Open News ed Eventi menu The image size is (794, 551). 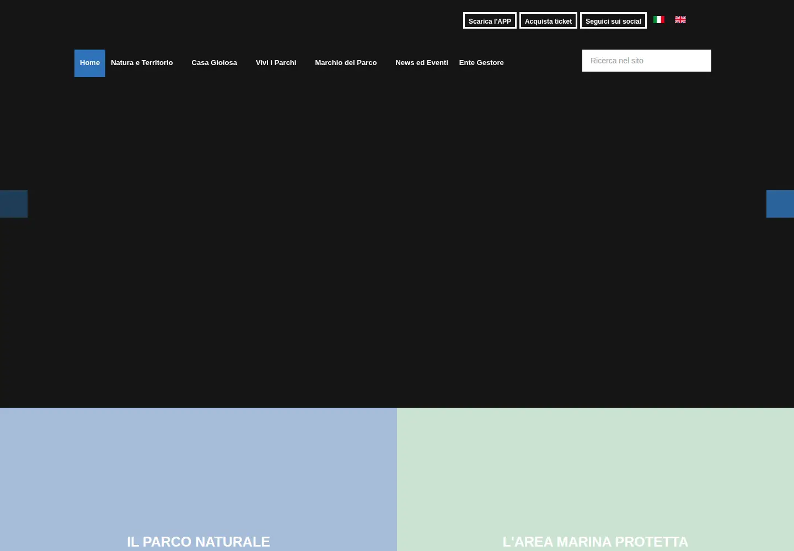(x=422, y=63)
